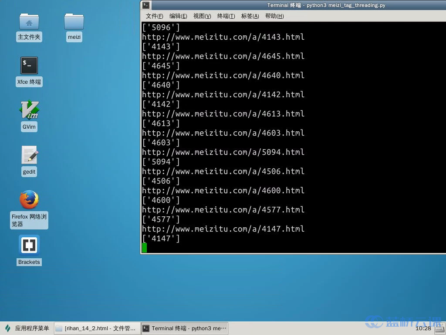Launch the GVim desktop icon
Screen dimensions: 446x335
coord(29,109)
